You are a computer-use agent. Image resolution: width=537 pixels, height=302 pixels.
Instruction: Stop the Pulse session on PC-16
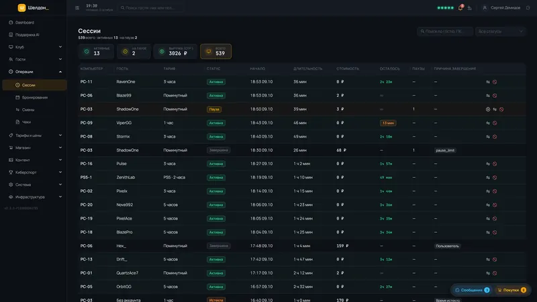(x=495, y=164)
